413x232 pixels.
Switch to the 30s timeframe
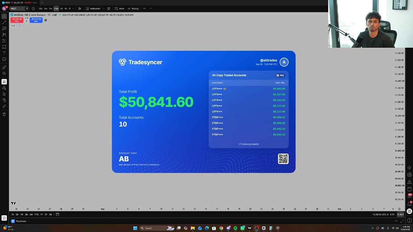pyautogui.click(x=40, y=8)
